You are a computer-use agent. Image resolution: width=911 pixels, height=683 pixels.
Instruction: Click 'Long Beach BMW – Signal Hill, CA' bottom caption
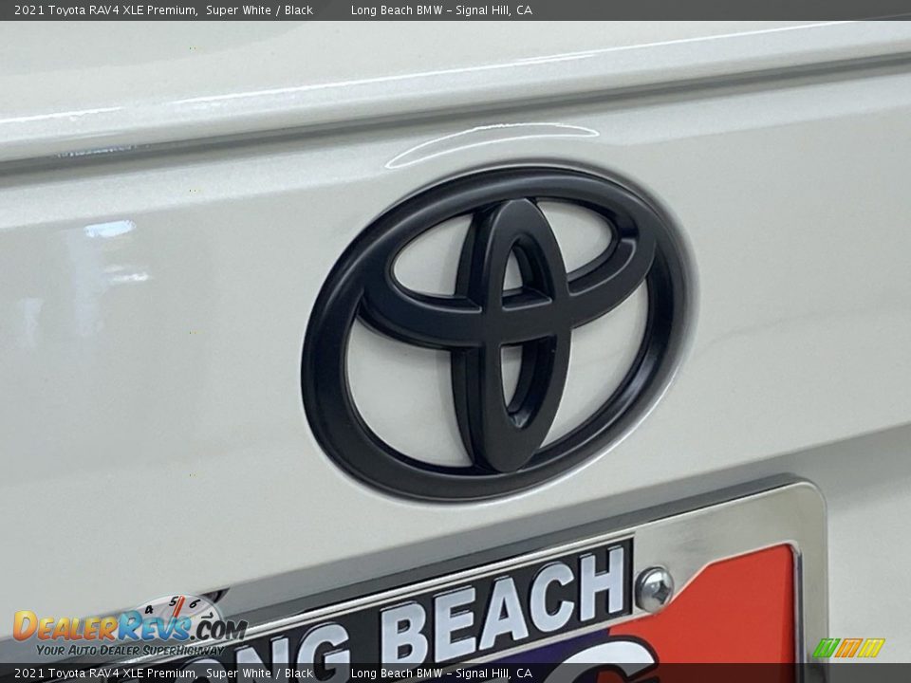441,674
